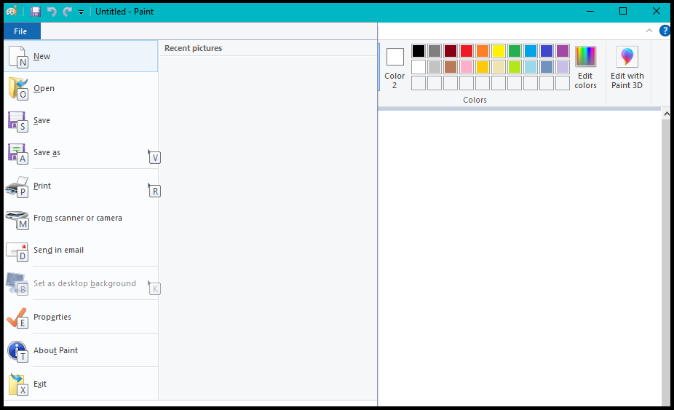
Task: Click the About Paint info icon
Action: click(x=17, y=351)
